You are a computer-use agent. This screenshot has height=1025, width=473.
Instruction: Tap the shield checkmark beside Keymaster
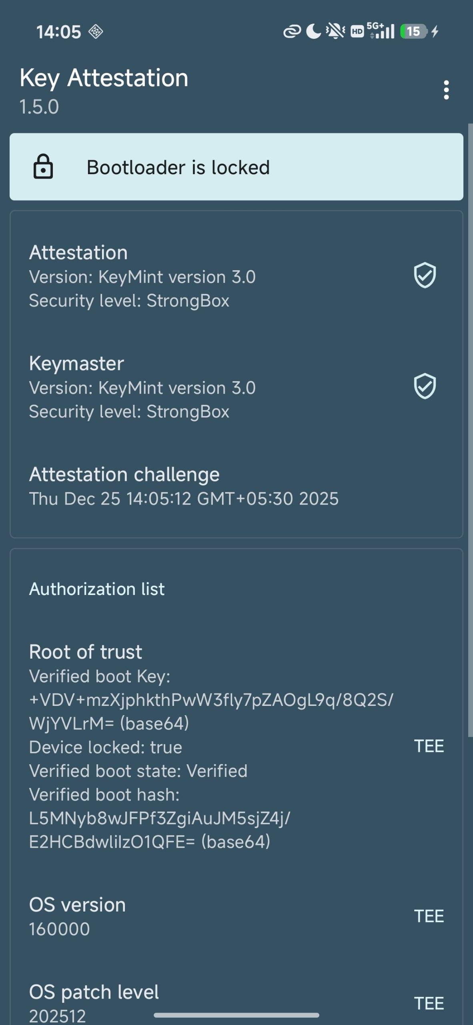pyautogui.click(x=425, y=386)
